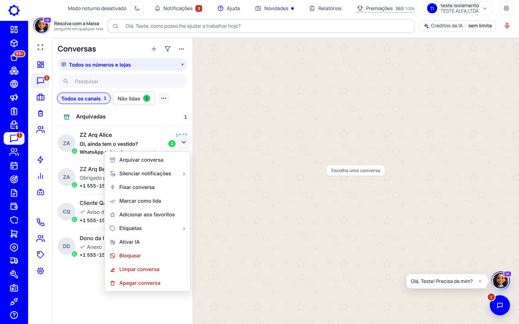Expand Todos os números e lojas dropdown

coord(122,65)
